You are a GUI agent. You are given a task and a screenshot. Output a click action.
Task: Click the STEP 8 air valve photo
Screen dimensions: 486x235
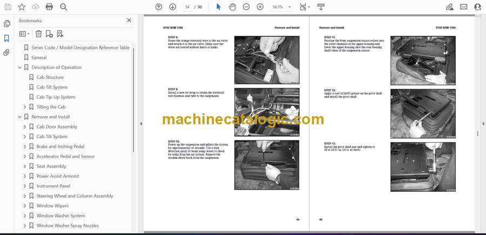pos(267,60)
